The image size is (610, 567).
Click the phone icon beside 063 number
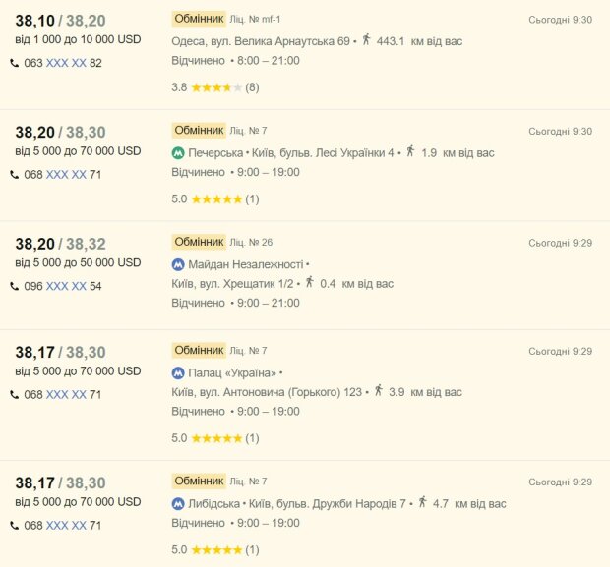pos(15,63)
